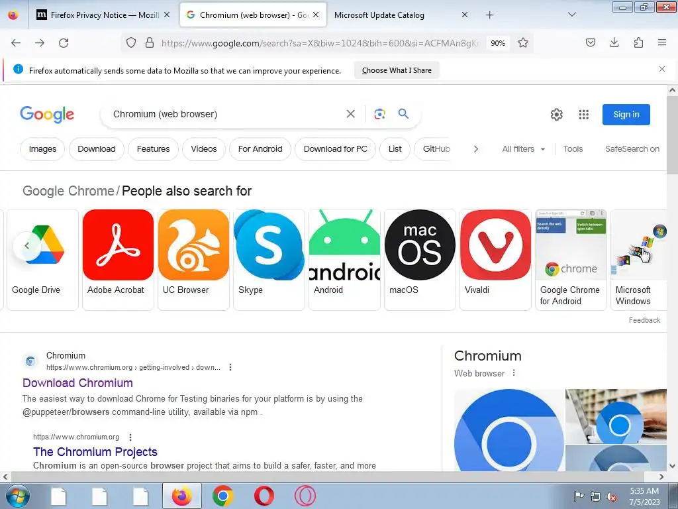Screen dimensions: 678x509
Task: Bookmark this page with the star
Action: 523,42
